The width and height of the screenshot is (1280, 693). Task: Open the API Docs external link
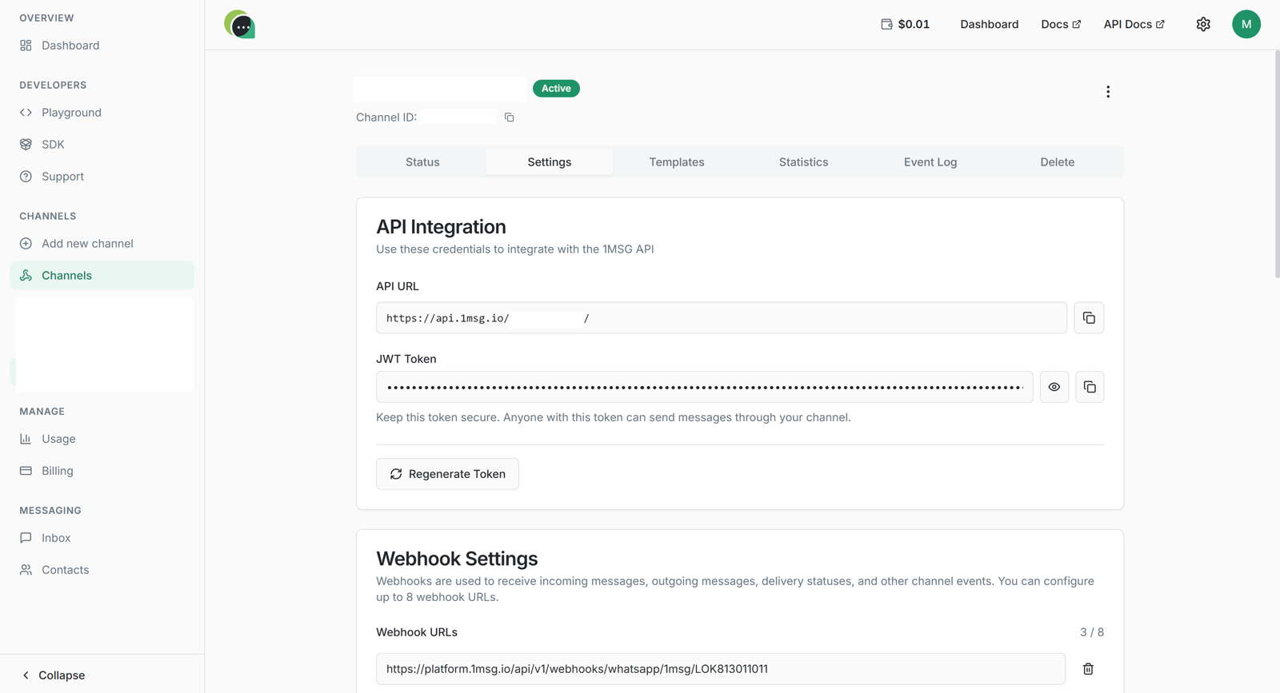1134,24
